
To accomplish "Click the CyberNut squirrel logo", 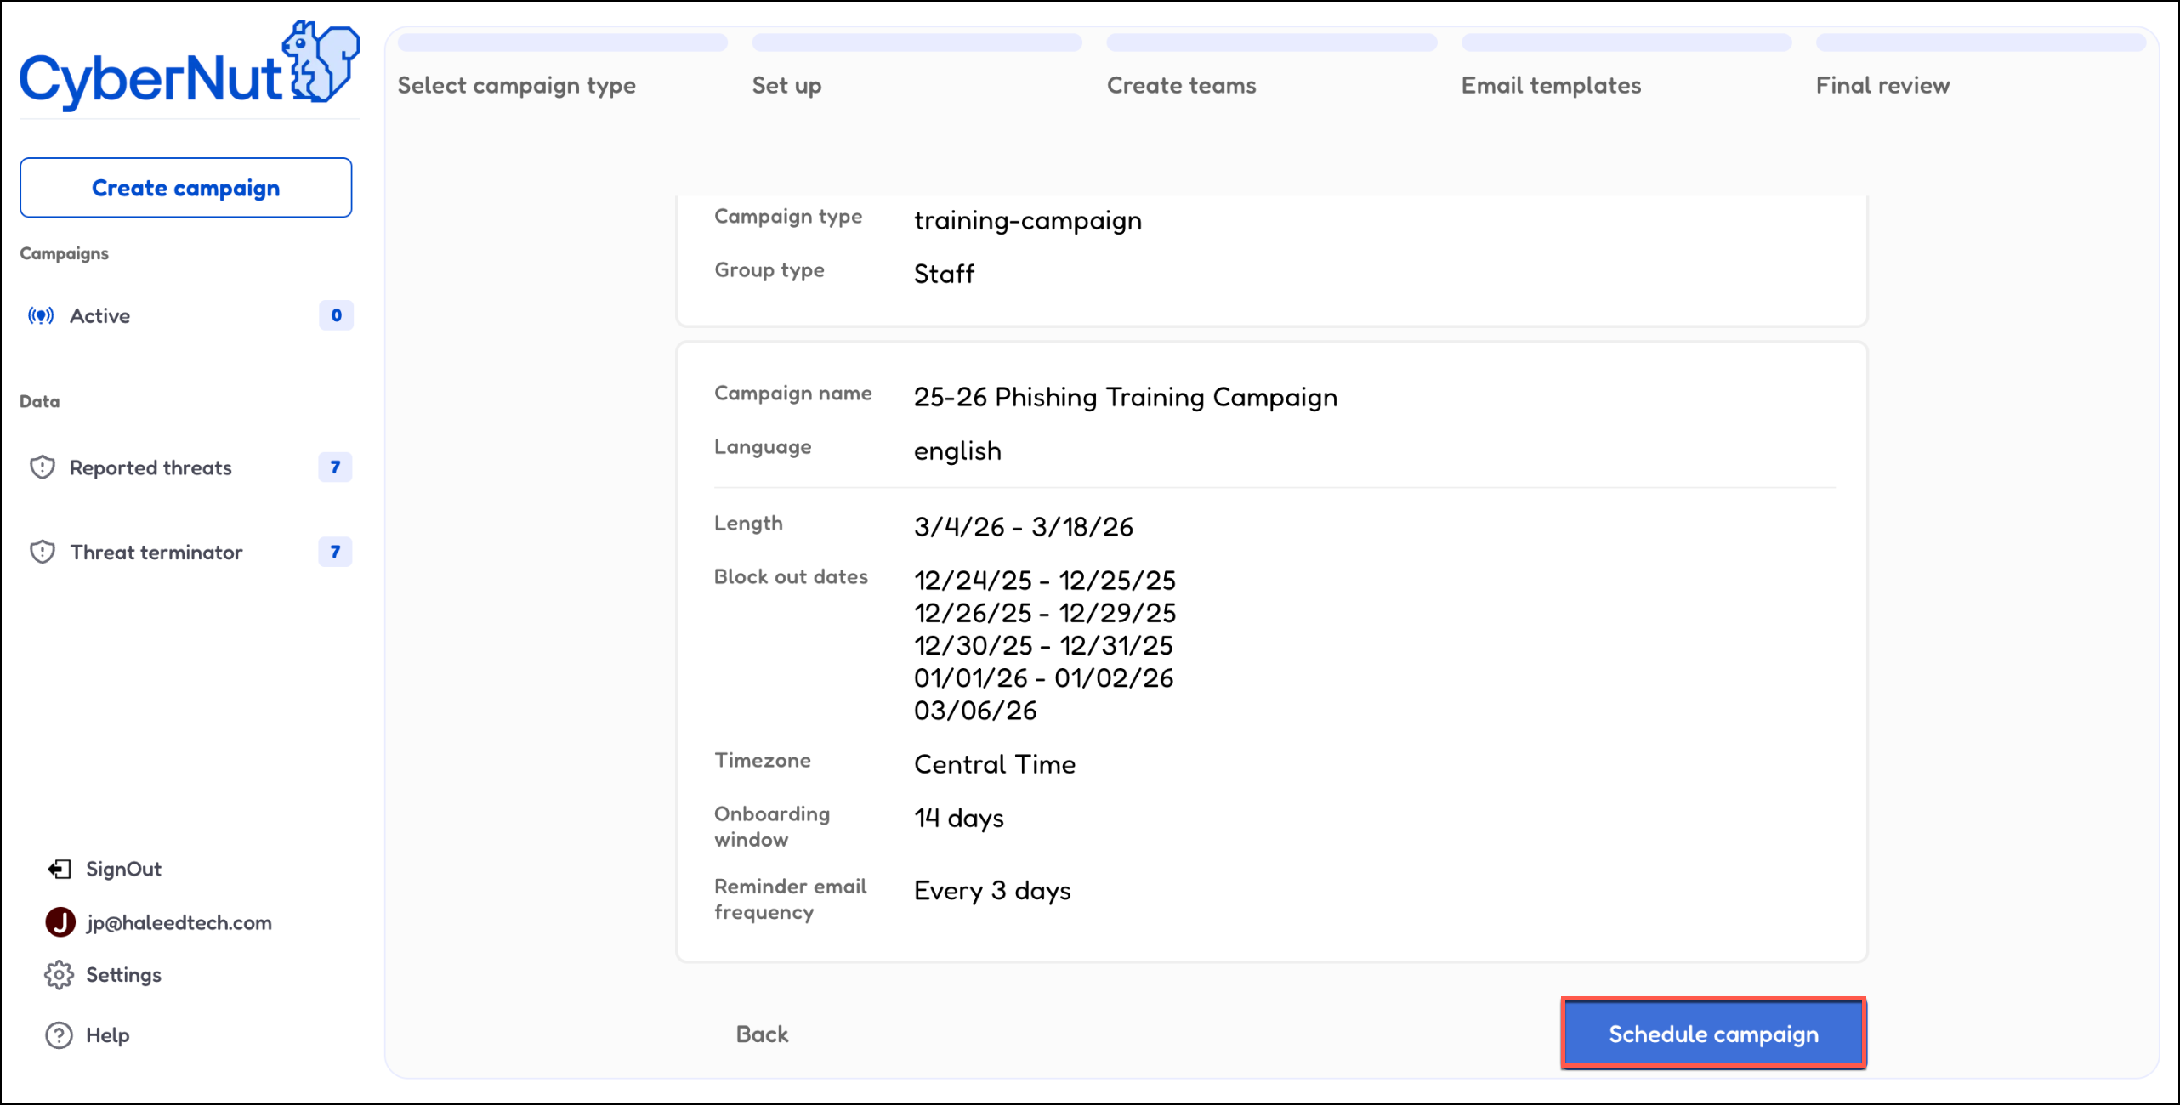I will 321,62.
